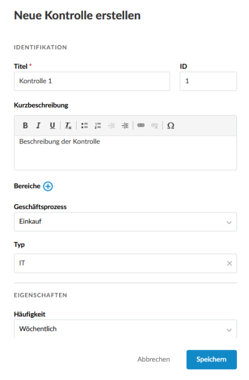The height and width of the screenshot is (380, 249).
Task: Increase indent in the editor toolbar
Action: 125,125
